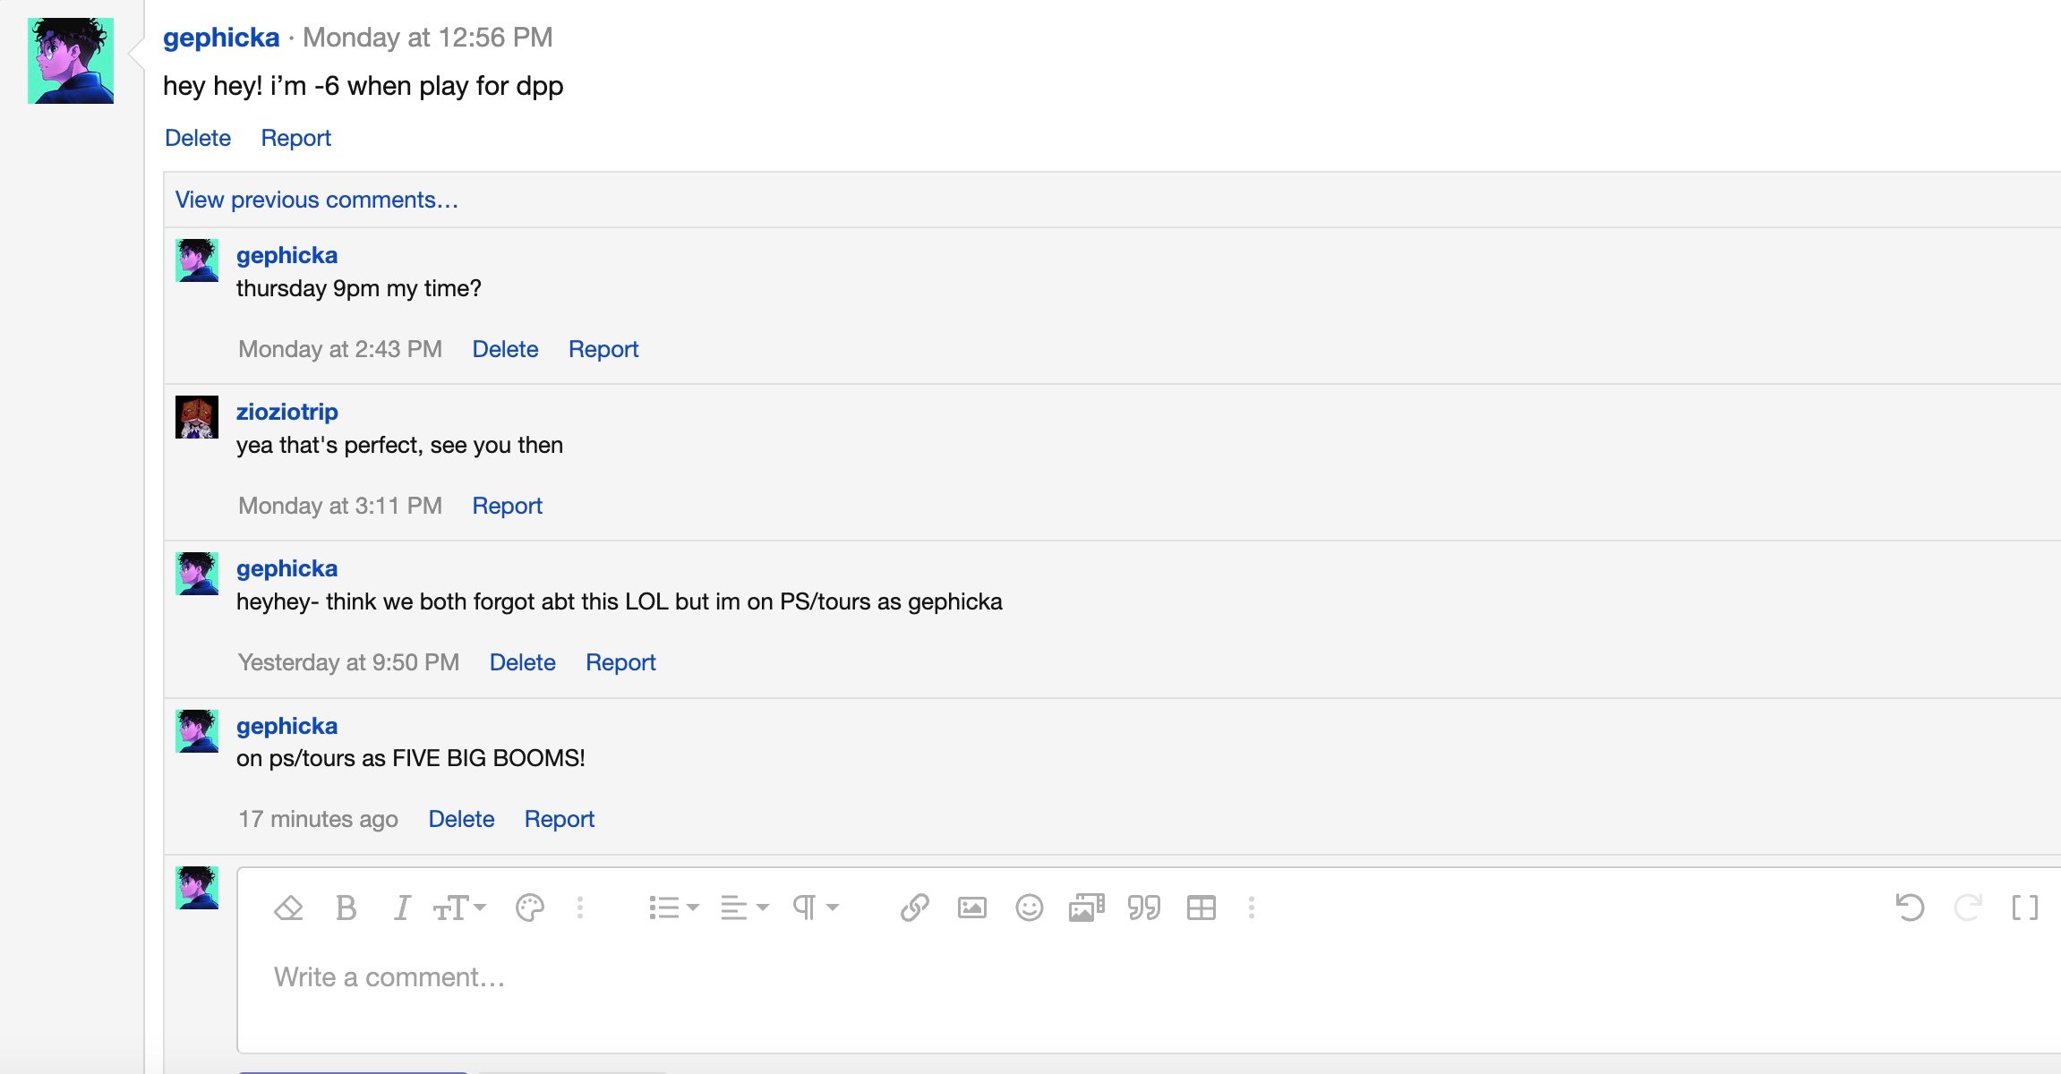Click the eraser remove formatting icon
Image resolution: width=2061 pixels, height=1074 pixels.
(288, 908)
